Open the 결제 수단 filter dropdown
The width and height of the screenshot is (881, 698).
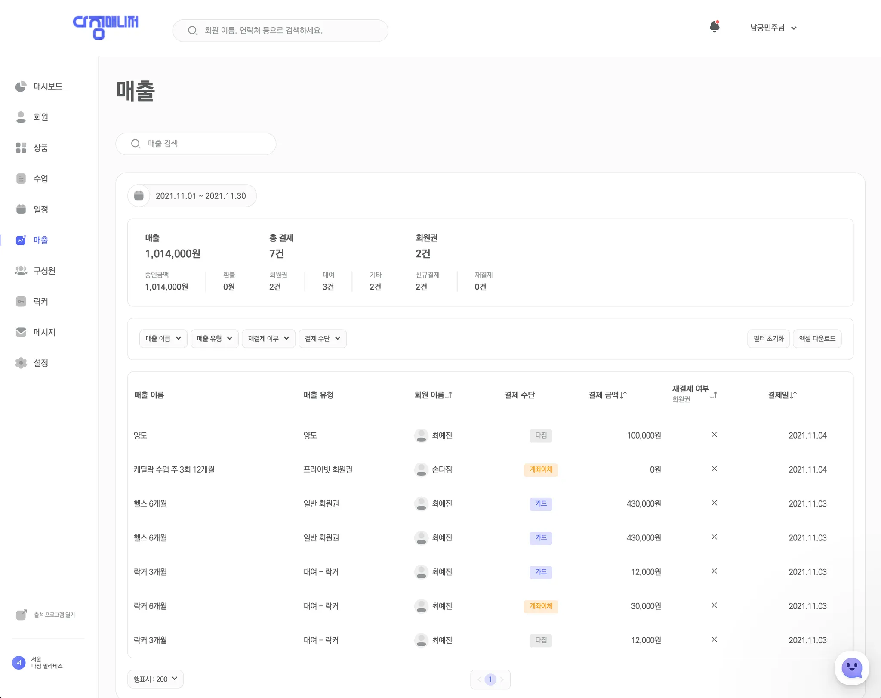pos(322,339)
